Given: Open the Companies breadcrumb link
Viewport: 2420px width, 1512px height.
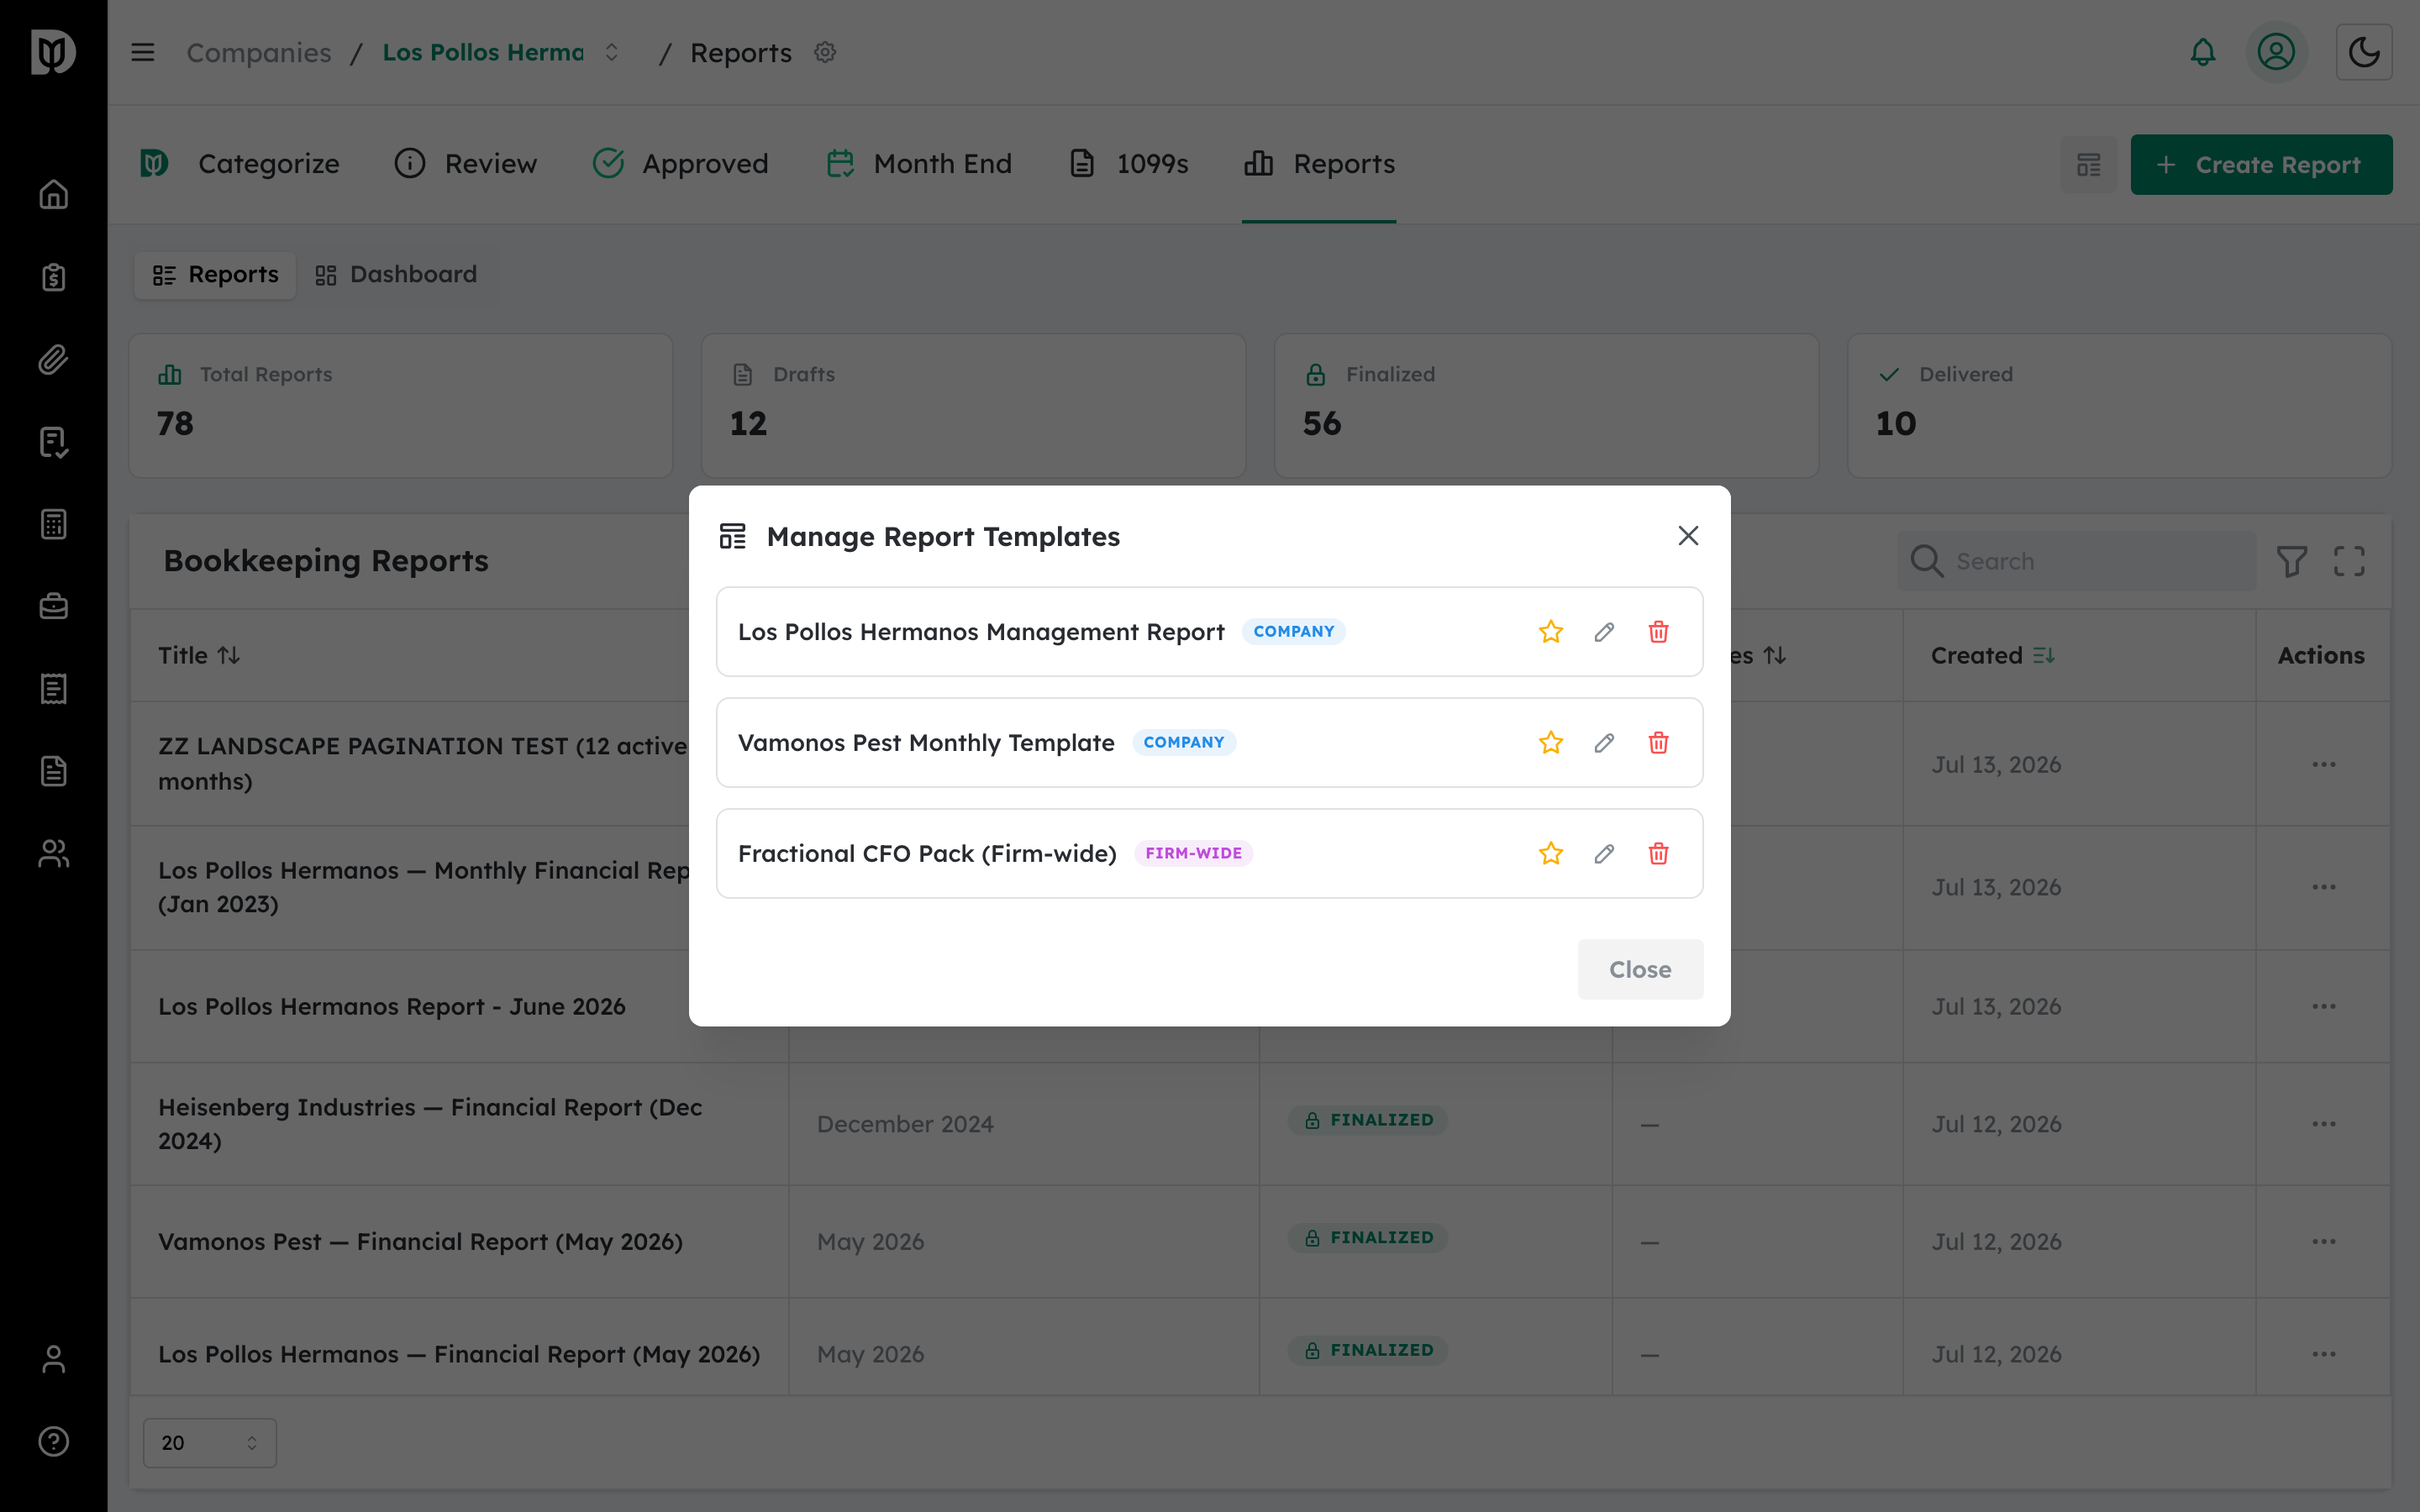Looking at the screenshot, I should [259, 52].
